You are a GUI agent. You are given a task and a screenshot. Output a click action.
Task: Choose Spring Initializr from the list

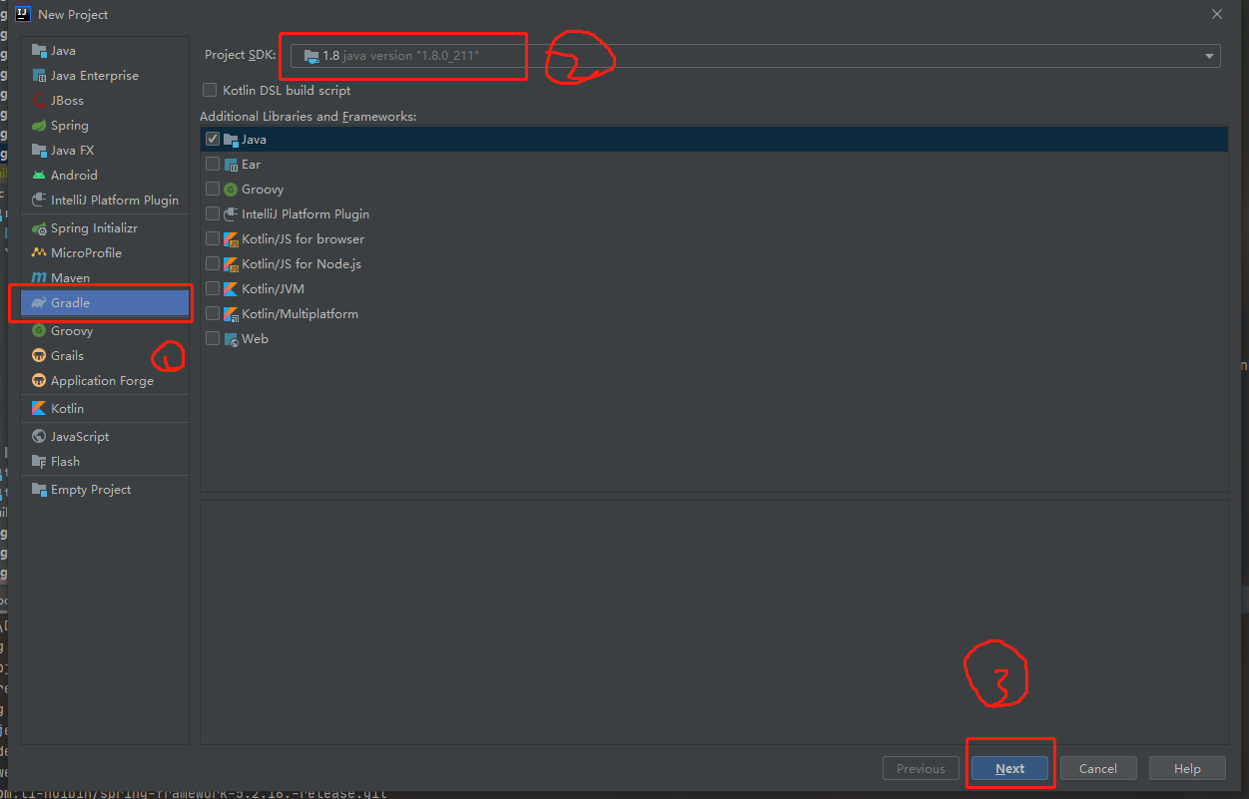pyautogui.click(x=94, y=228)
